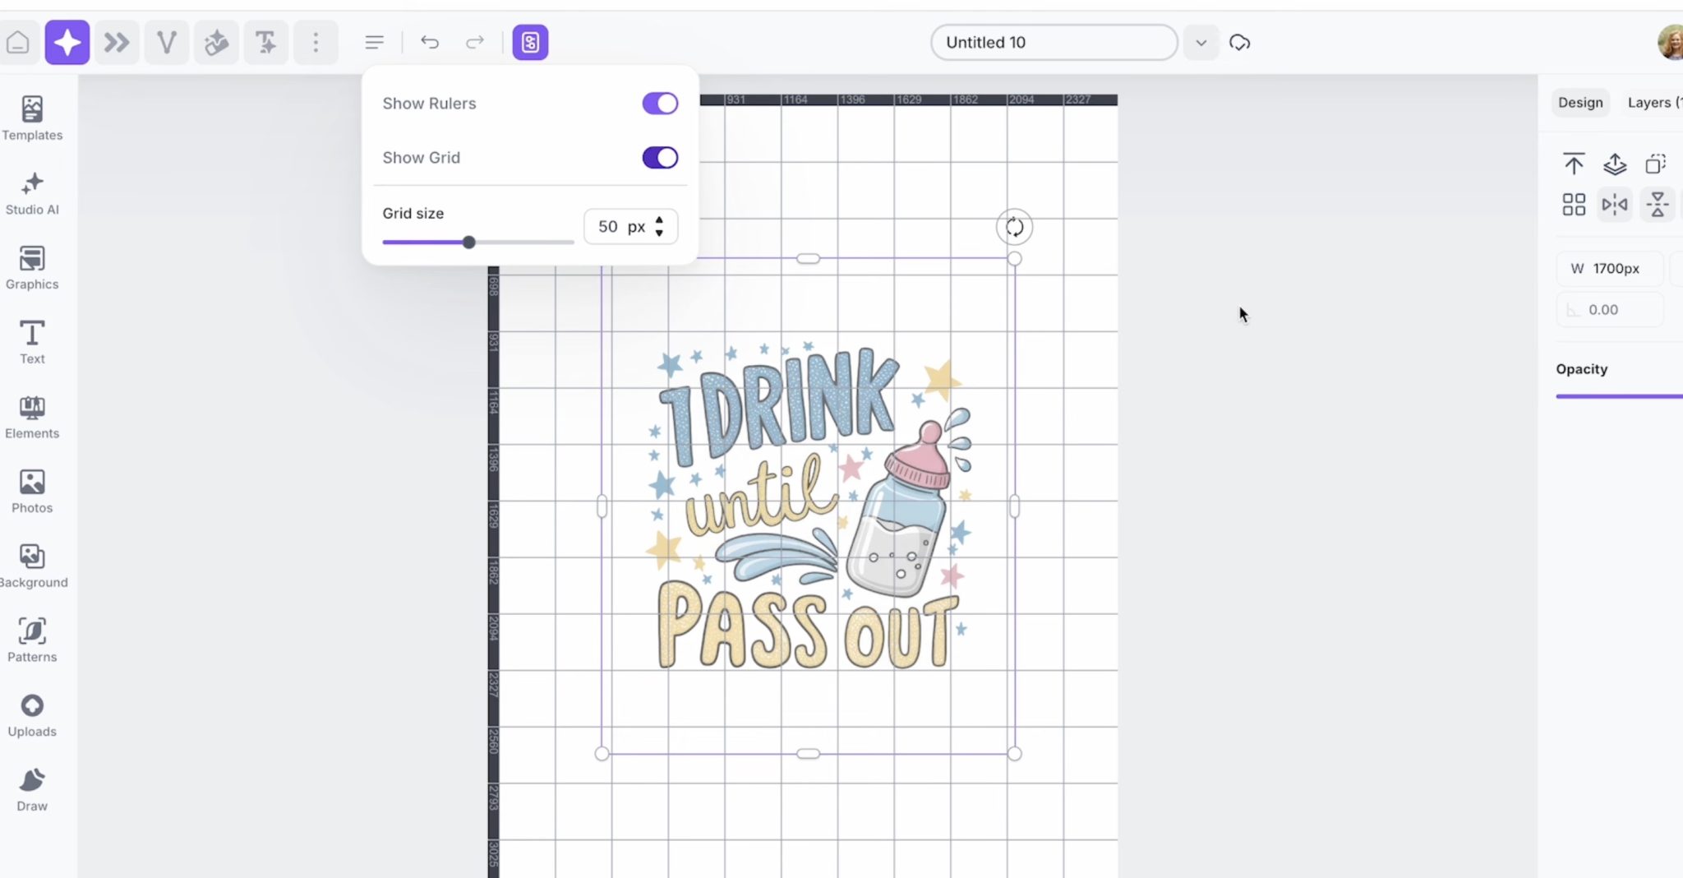Open the Uploads panel
The image size is (1683, 878).
[x=32, y=714]
